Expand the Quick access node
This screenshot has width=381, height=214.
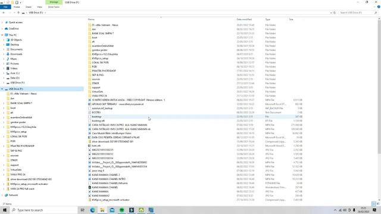click(x=2, y=23)
